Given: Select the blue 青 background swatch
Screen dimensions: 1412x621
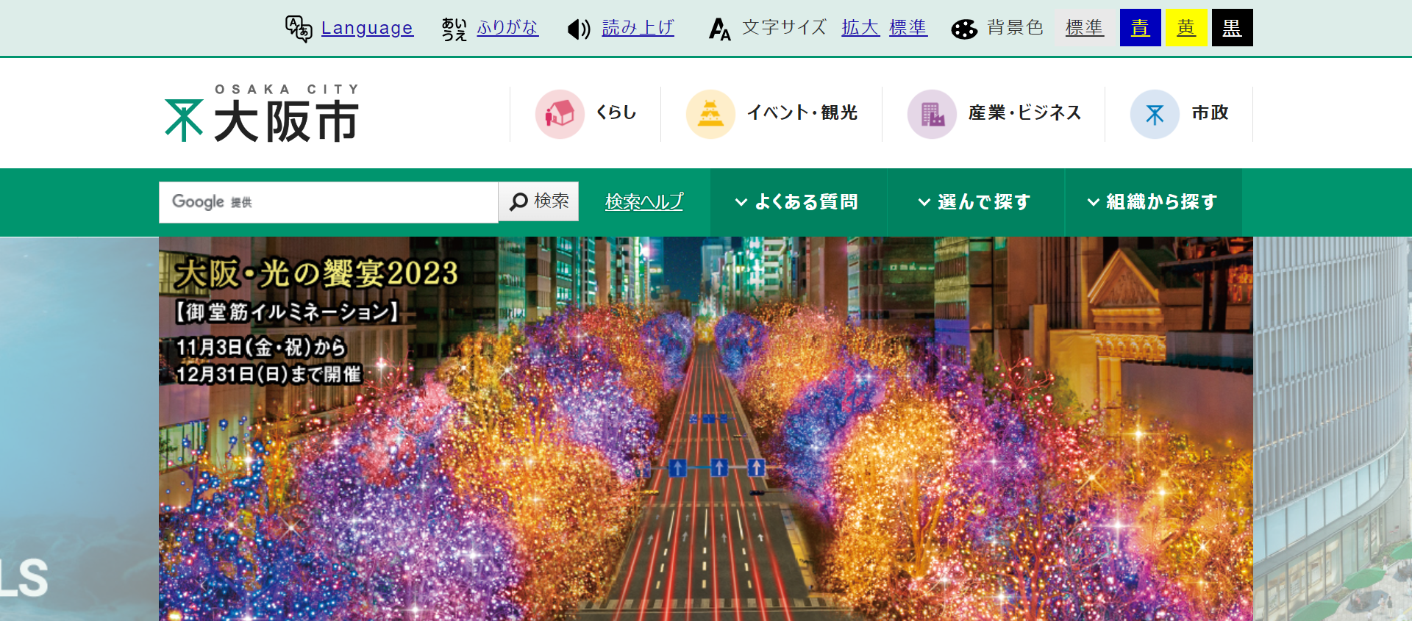Looking at the screenshot, I should point(1140,28).
